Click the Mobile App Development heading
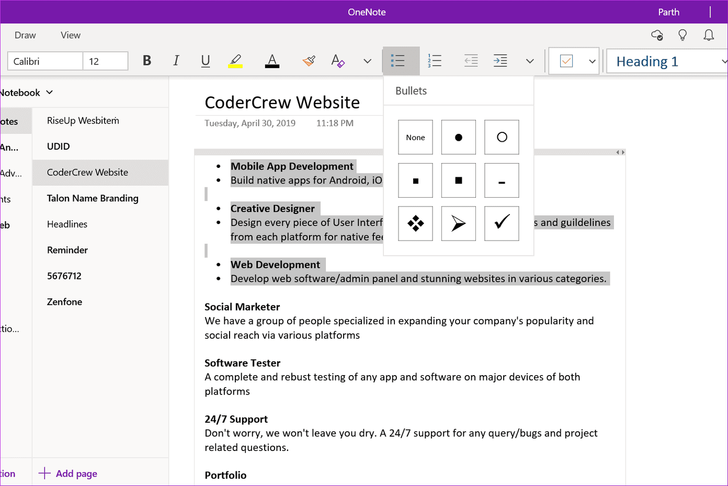 [292, 166]
